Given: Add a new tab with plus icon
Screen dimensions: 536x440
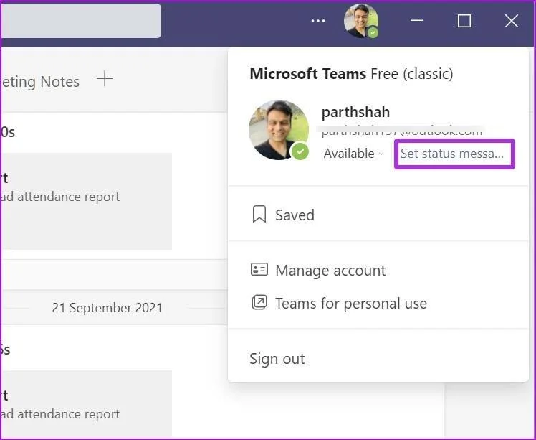Looking at the screenshot, I should tap(105, 79).
